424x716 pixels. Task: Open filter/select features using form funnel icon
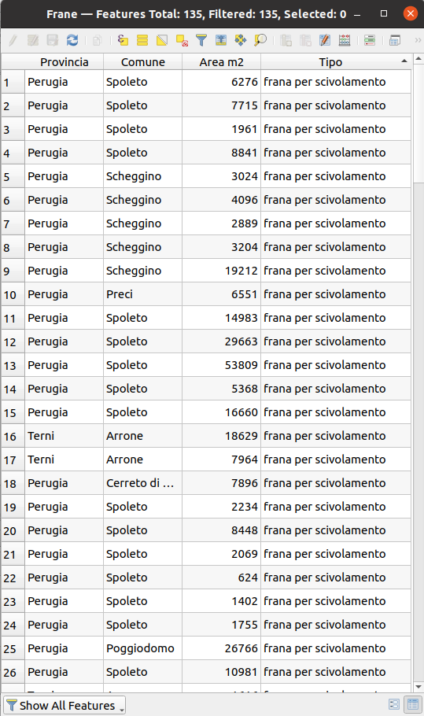[x=201, y=40]
